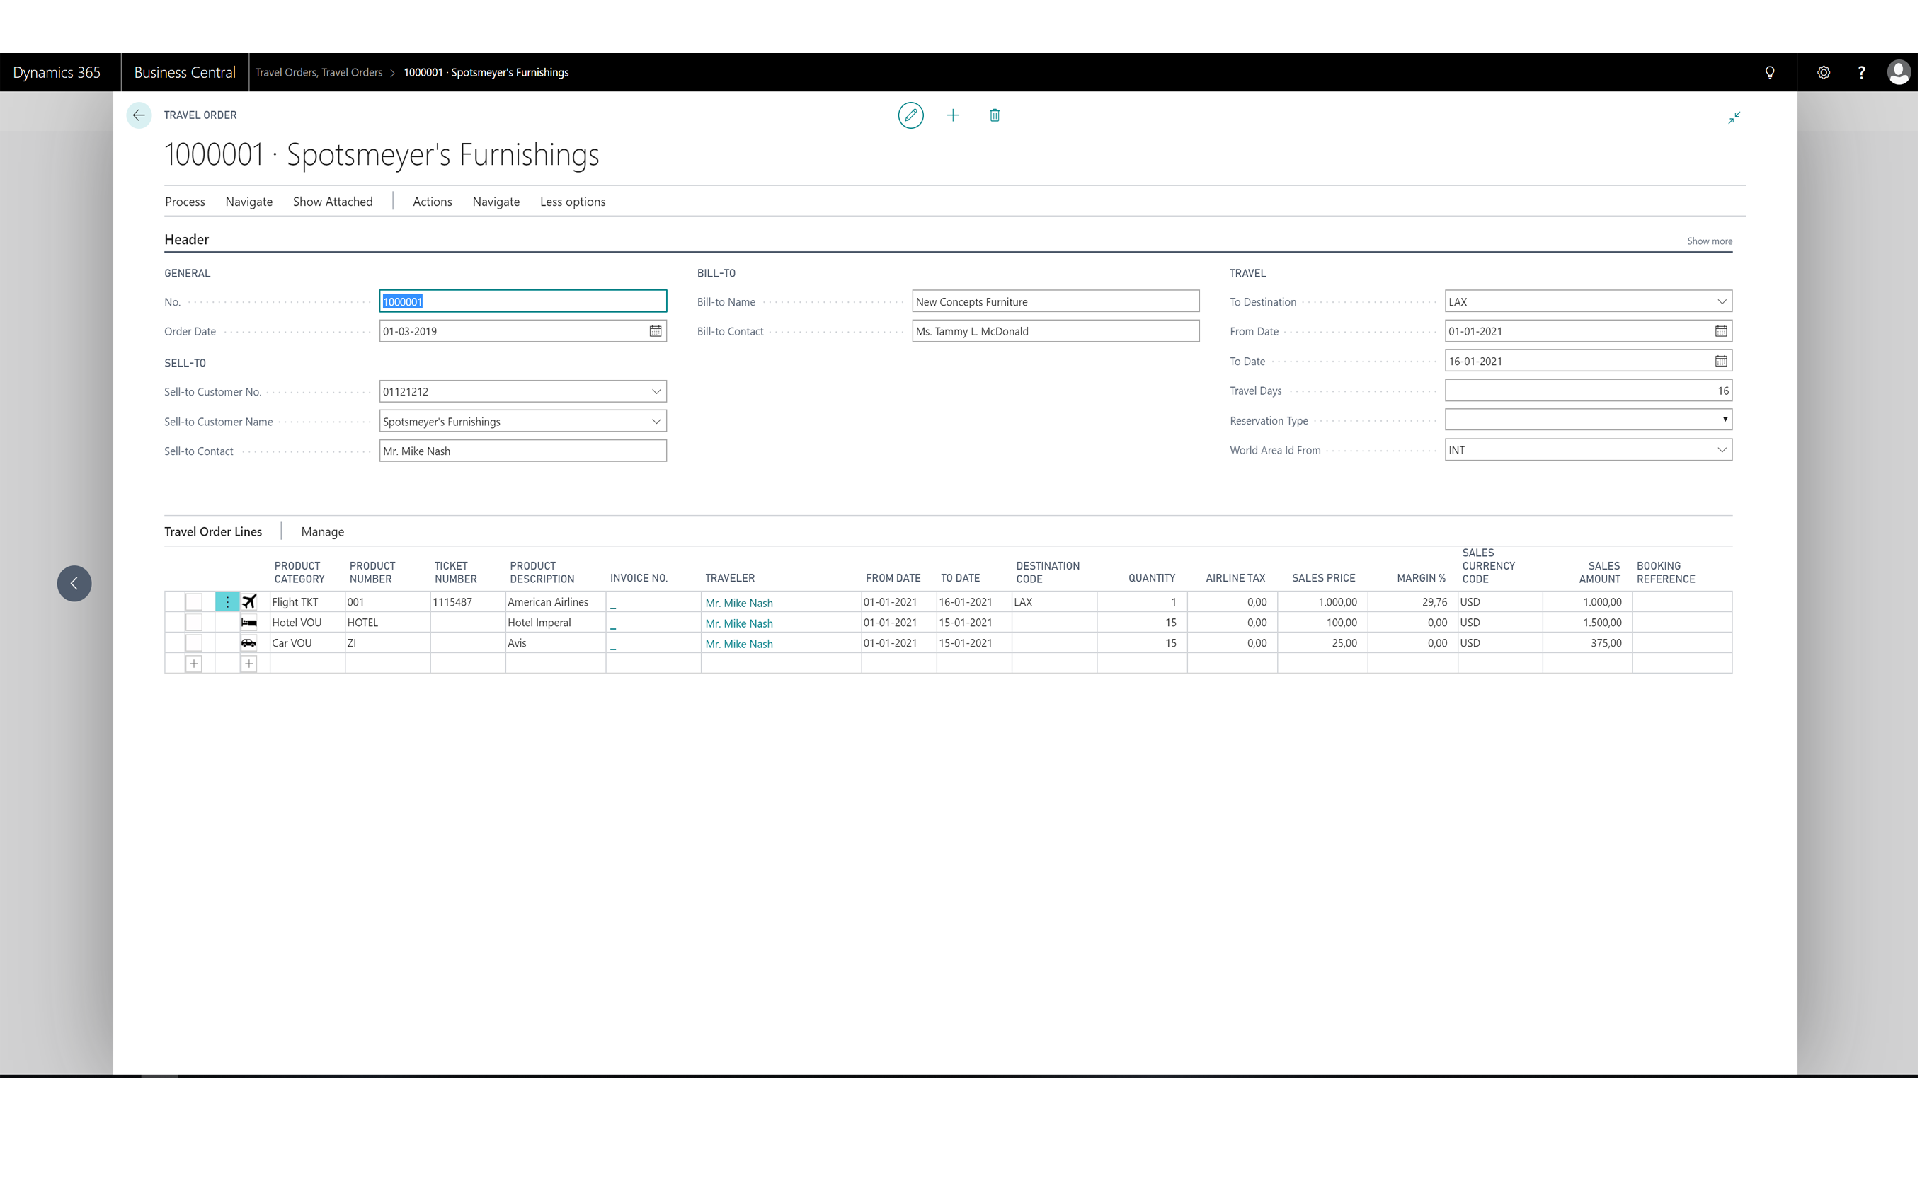Open the Process menu

[185, 202]
